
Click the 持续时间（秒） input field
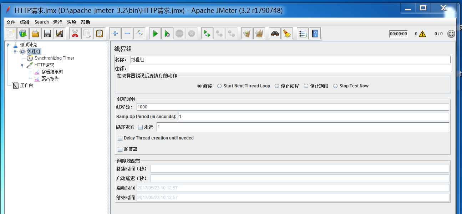(x=300, y=169)
